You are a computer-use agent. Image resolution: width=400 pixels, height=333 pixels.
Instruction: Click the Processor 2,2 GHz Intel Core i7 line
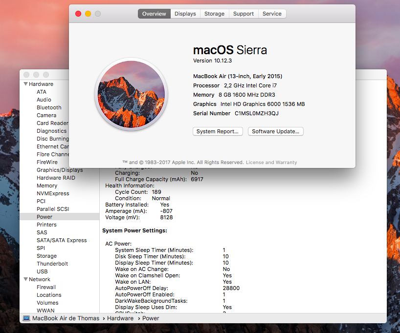(x=235, y=85)
